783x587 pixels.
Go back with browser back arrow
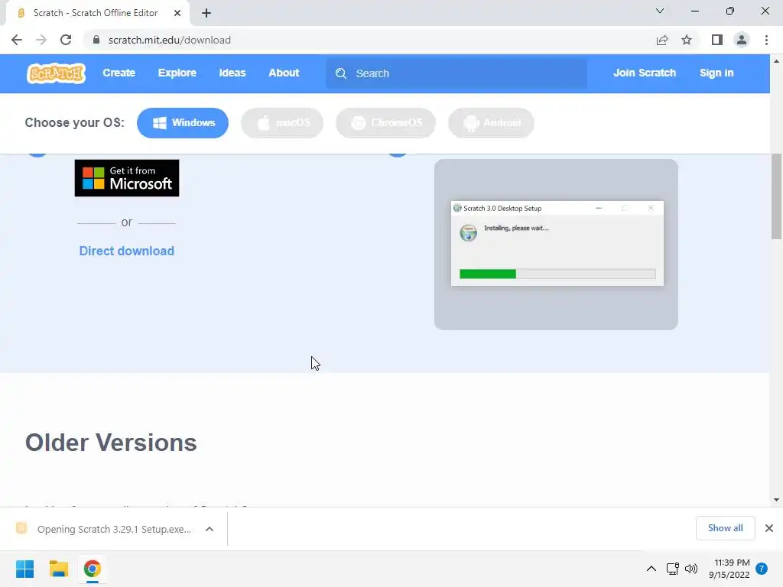(17, 40)
